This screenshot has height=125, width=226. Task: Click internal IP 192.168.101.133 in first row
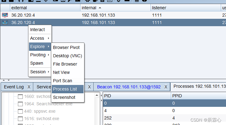coord(98,15)
